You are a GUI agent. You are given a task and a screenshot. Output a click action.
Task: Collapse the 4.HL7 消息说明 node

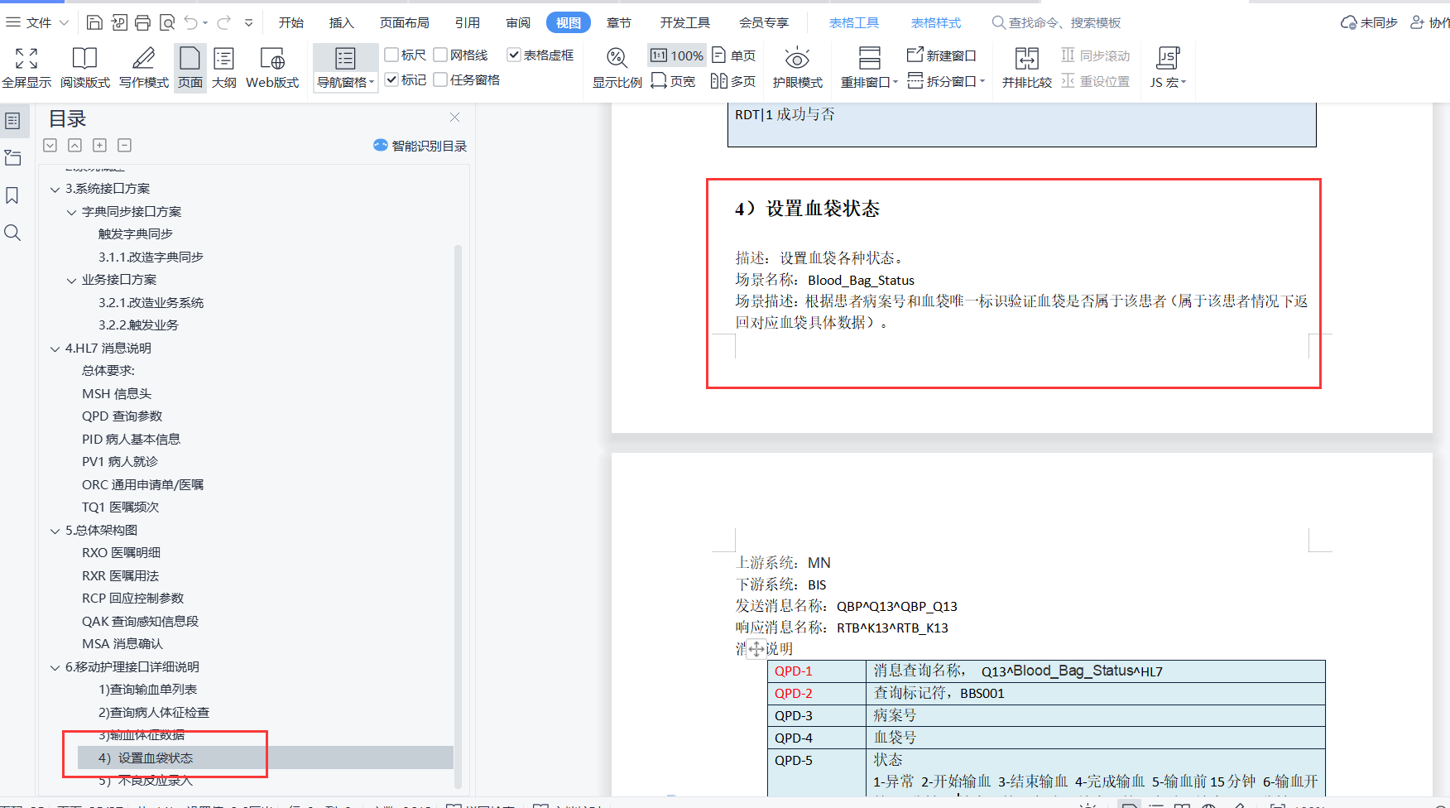click(x=55, y=349)
